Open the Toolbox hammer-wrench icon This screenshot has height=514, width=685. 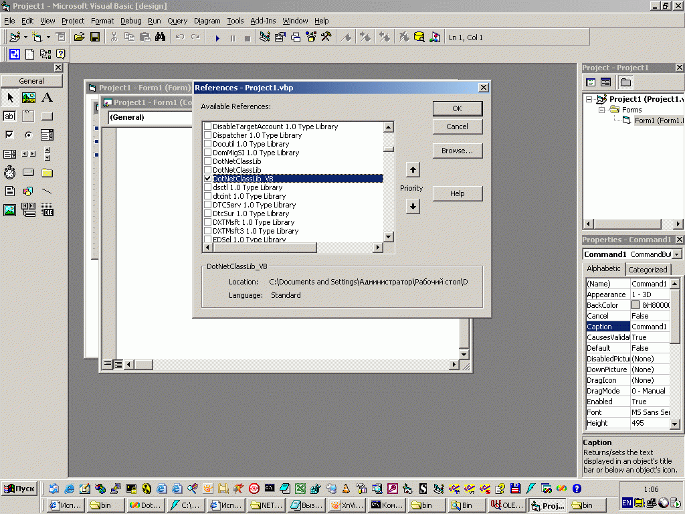pos(326,37)
